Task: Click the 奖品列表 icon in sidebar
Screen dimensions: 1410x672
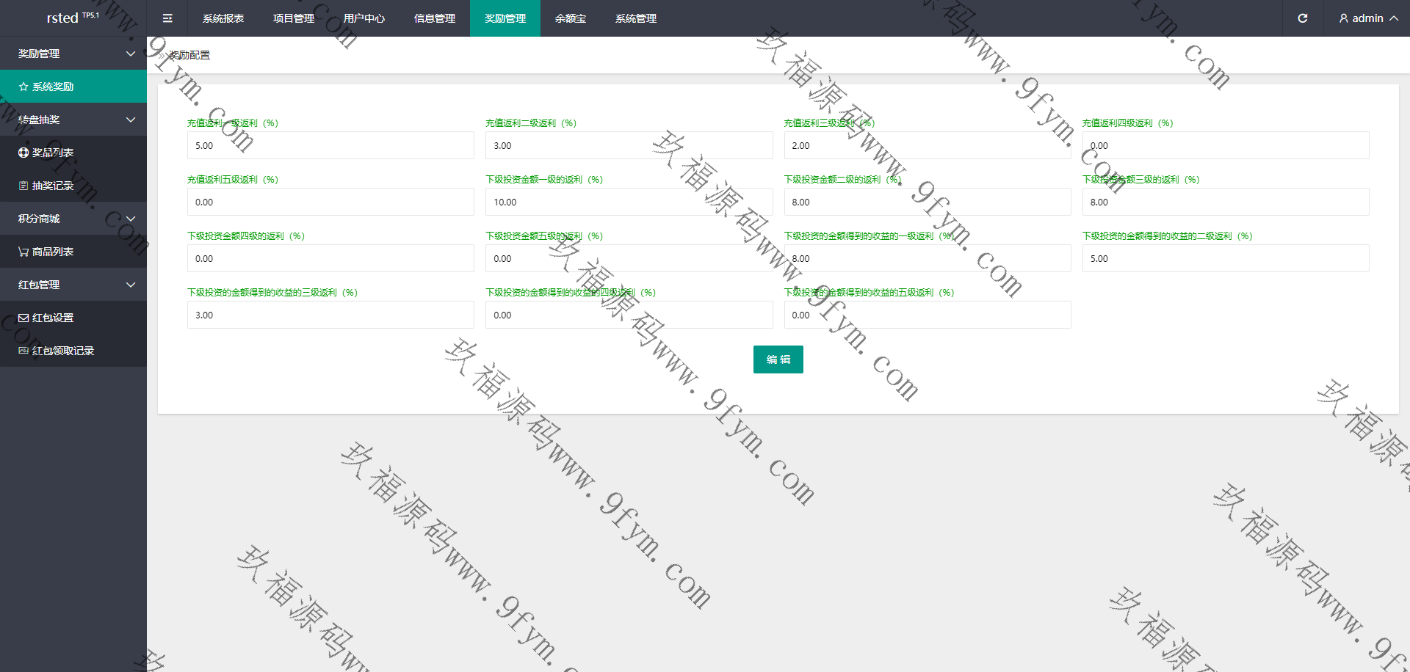Action: (x=23, y=153)
